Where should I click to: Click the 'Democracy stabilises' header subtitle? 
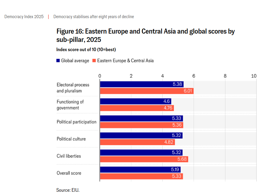93,17
